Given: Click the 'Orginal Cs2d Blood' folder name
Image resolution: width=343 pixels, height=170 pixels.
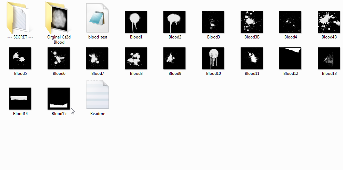Looking at the screenshot, I should click(59, 40).
